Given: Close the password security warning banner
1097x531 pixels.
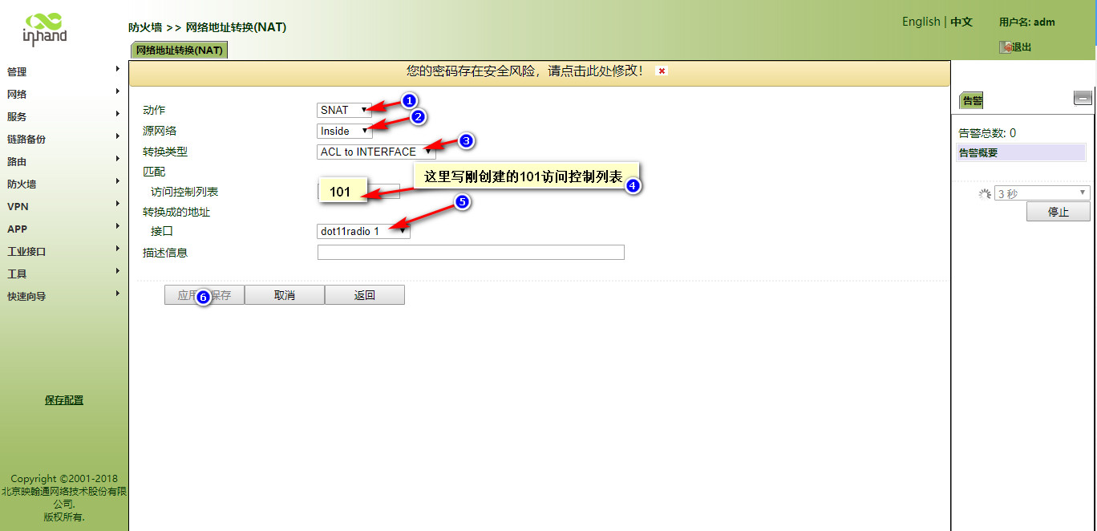Looking at the screenshot, I should click(x=662, y=71).
